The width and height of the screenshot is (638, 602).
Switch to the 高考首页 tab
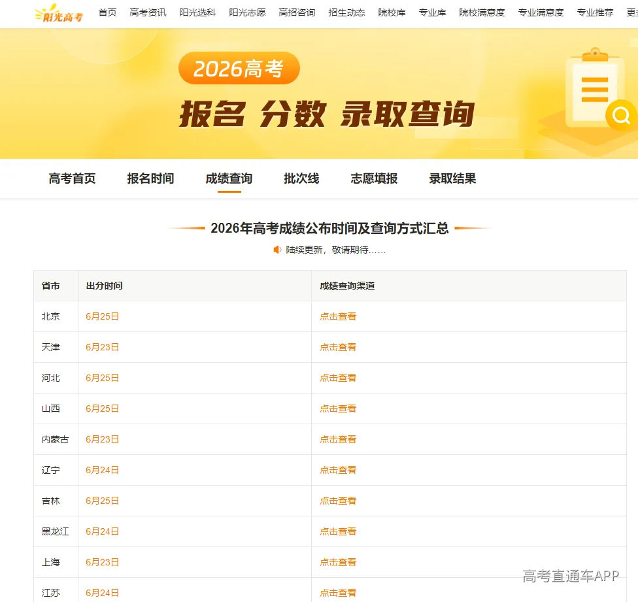[x=72, y=178]
